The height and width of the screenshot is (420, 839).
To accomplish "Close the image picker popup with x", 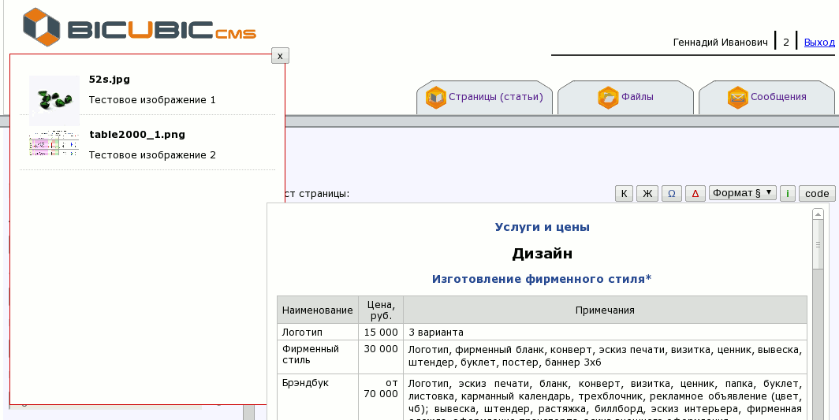I will coord(280,56).
